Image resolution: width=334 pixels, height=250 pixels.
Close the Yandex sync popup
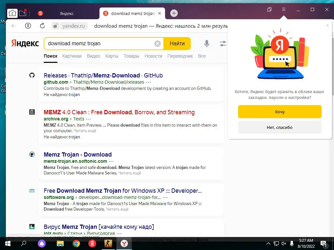(x=327, y=25)
